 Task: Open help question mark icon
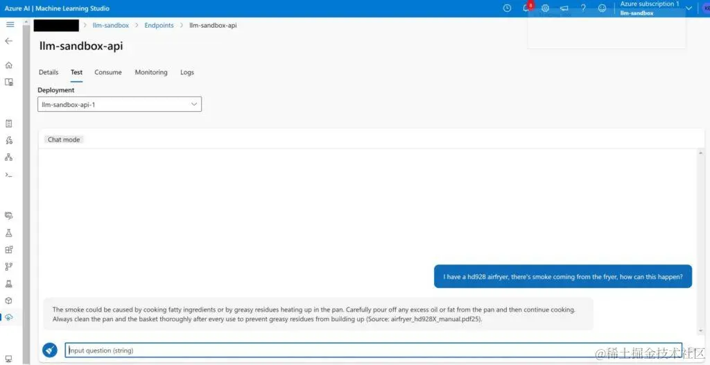coord(583,8)
